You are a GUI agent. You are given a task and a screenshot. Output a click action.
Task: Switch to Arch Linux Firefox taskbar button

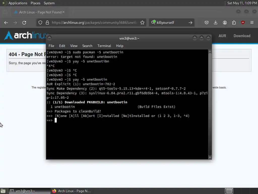coord(72,191)
